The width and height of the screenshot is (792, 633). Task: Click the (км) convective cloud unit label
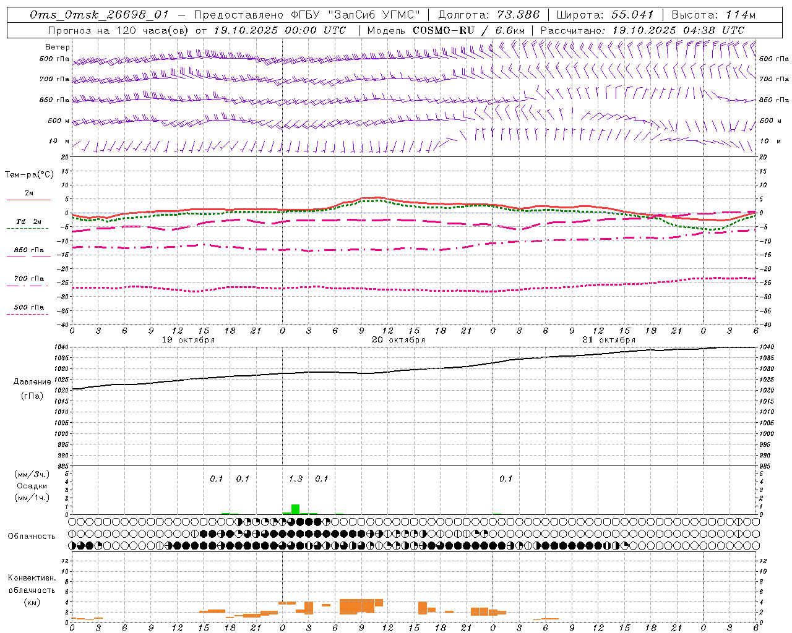pos(32,602)
